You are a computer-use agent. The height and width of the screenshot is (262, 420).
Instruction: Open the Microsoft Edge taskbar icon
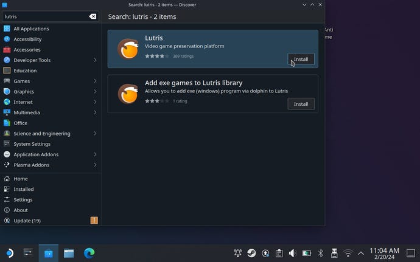89,253
